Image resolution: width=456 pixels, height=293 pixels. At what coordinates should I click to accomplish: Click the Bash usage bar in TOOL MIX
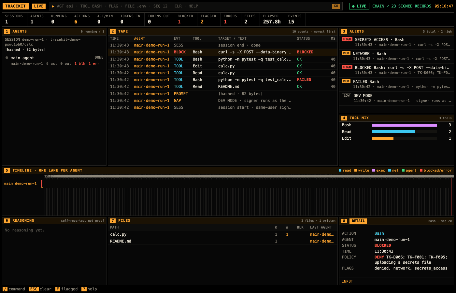(404, 125)
